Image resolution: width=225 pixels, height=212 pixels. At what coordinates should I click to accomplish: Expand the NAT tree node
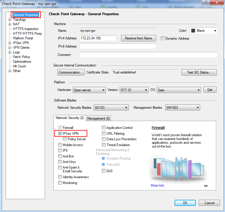[10, 24]
